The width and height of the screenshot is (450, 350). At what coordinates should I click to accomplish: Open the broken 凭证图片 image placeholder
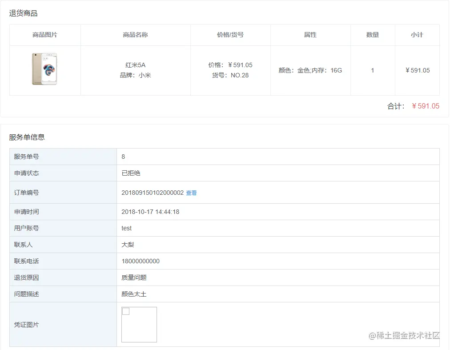click(139, 325)
